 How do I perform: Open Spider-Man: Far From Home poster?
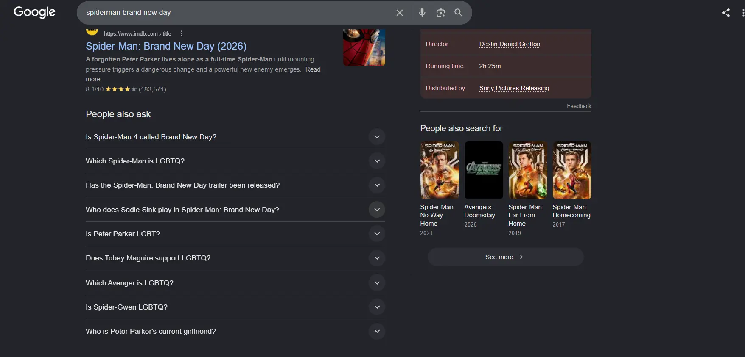tap(528, 170)
